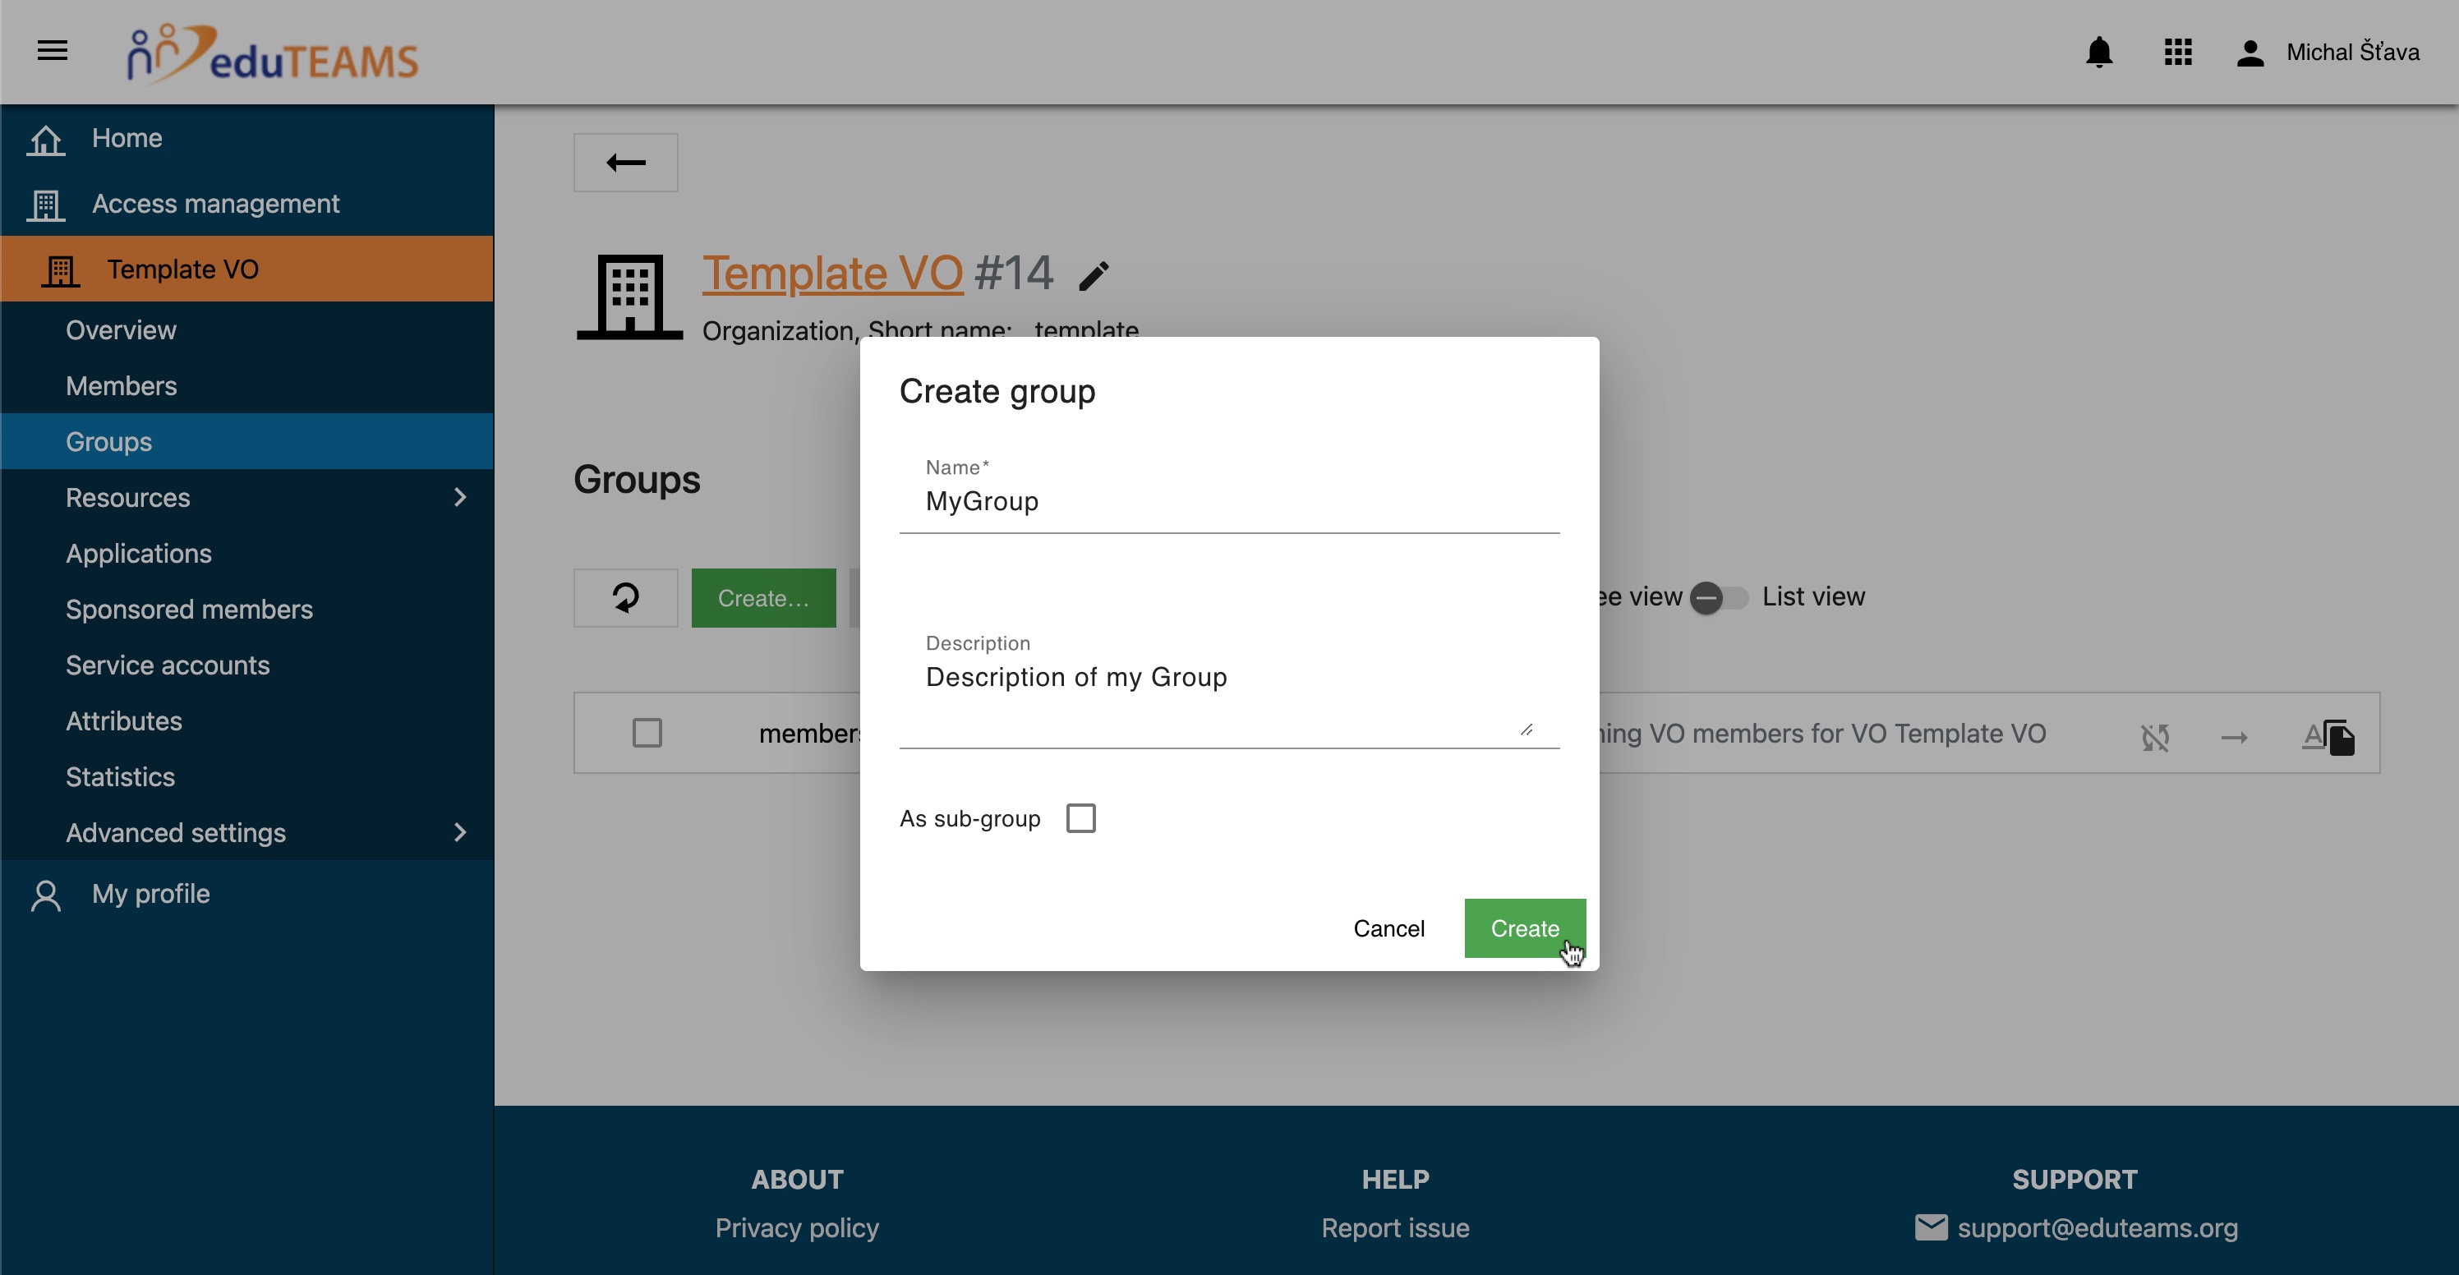Click the My profile person icon
The image size is (2459, 1275).
pyautogui.click(x=46, y=895)
